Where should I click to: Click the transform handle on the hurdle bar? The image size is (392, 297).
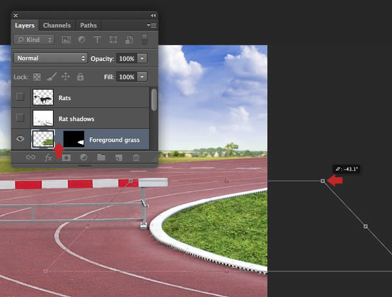click(x=131, y=181)
